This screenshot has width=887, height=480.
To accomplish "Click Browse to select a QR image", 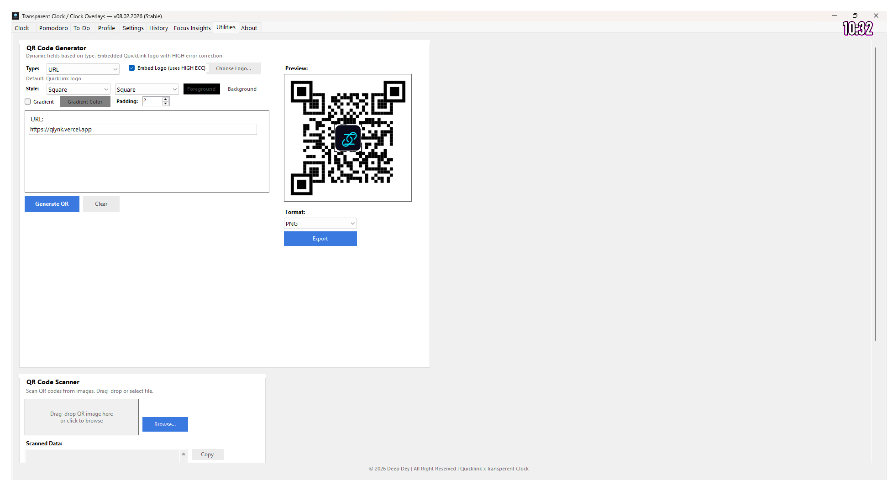I will point(165,424).
